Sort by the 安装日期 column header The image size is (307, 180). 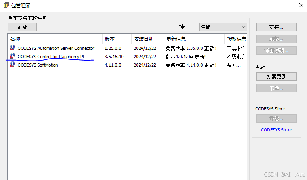click(x=148, y=39)
